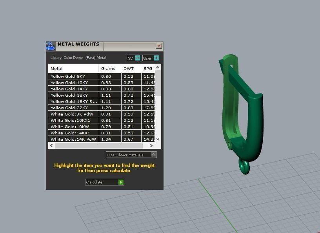
Task: Select the Yellow Gold:18KY R... row
Action: (102, 101)
